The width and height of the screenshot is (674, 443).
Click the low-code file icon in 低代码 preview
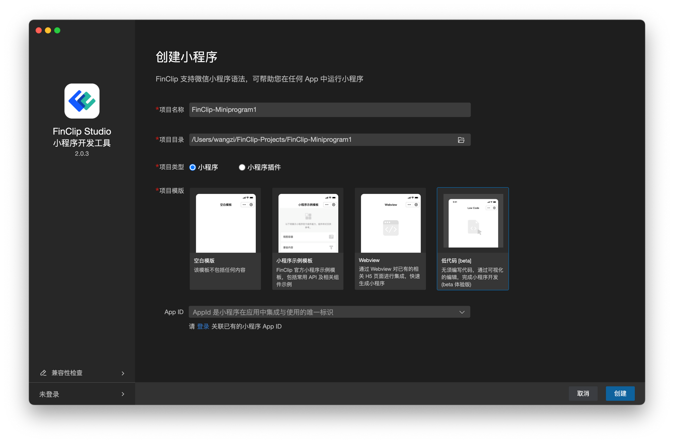tap(474, 227)
